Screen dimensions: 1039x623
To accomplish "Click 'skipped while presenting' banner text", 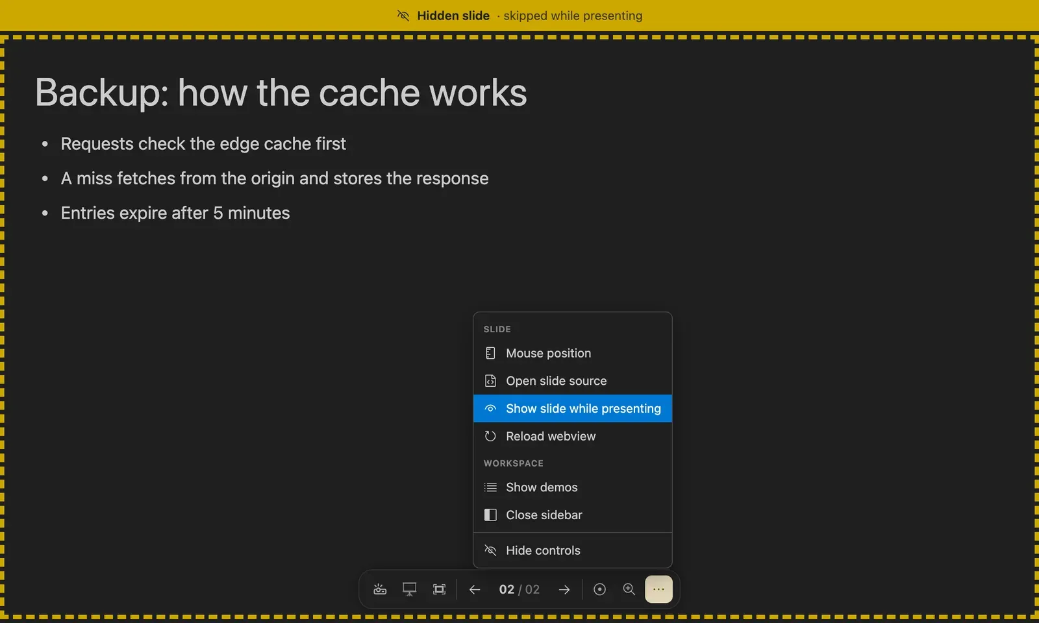I will [x=573, y=16].
